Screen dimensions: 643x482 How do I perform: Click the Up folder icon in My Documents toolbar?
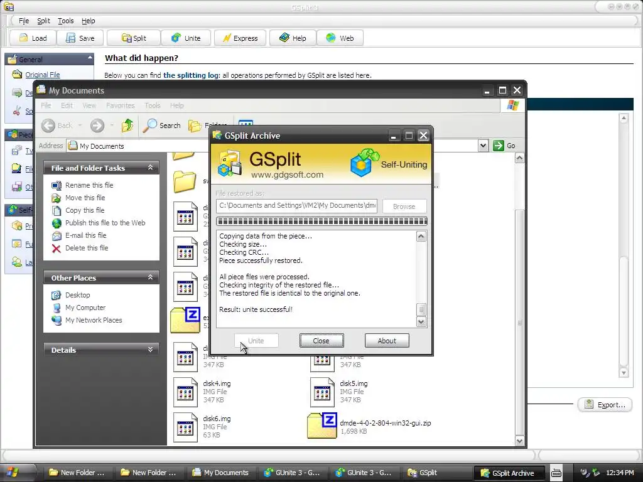click(x=127, y=126)
